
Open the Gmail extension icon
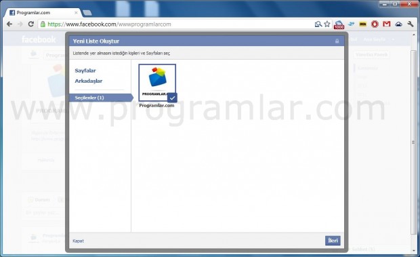coord(387,24)
